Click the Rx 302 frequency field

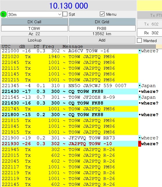[150, 33]
